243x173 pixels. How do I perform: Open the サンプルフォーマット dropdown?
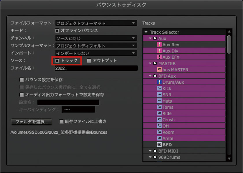coord(96,46)
